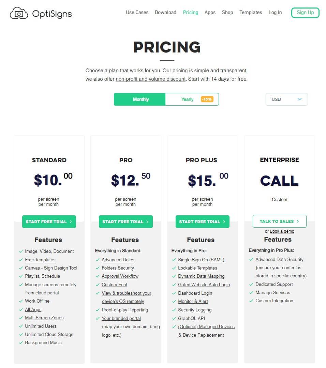Click checkmark beside Single Sign On (SAML)
The width and height of the screenshot is (326, 368).
tap(174, 260)
